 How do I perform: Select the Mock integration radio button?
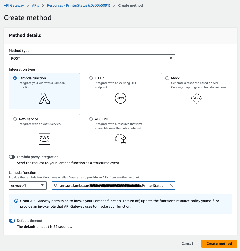coord(167,78)
